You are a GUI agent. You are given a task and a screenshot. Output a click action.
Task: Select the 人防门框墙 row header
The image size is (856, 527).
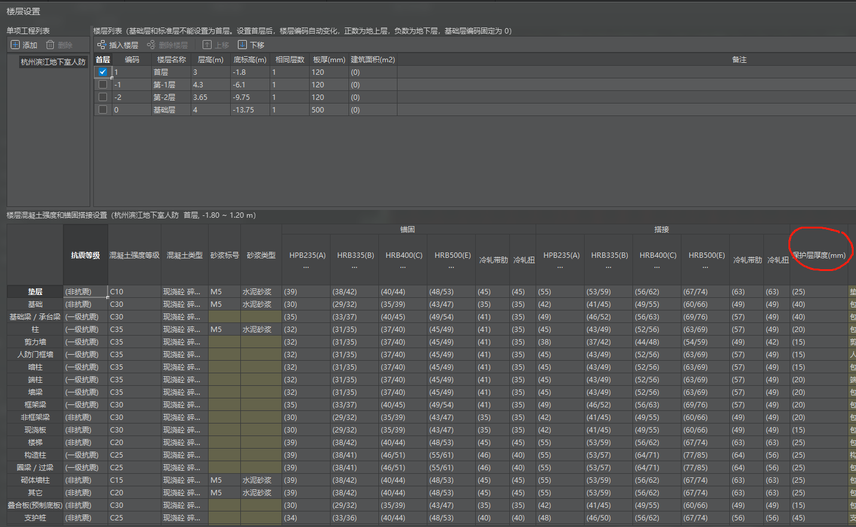tap(35, 354)
